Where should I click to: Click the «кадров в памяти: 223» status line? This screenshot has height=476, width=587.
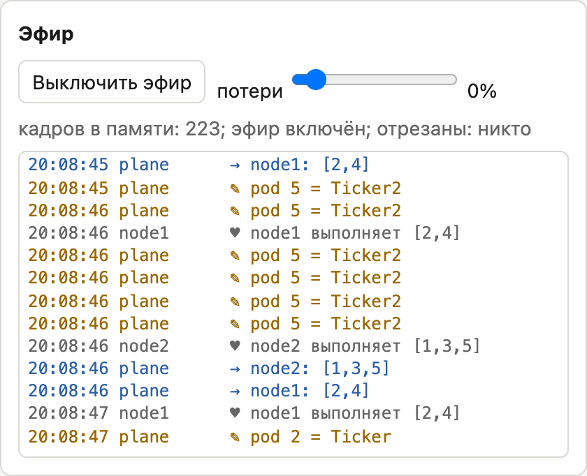(x=275, y=129)
